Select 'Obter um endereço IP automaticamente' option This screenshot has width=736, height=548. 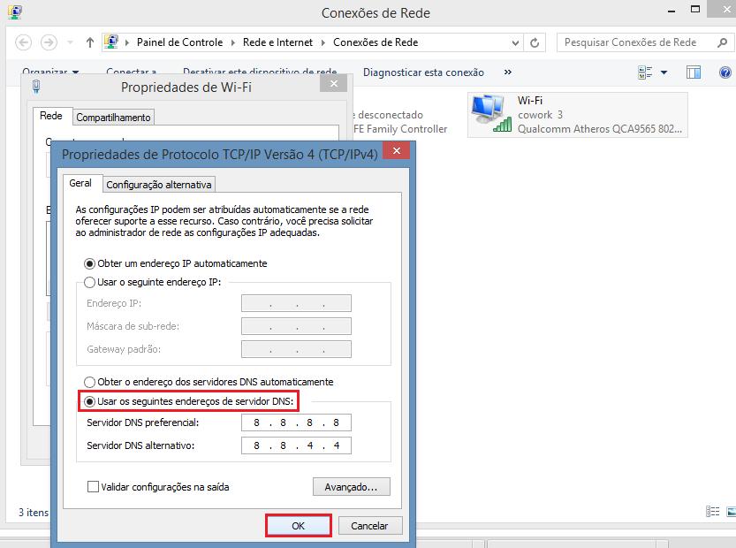90,263
